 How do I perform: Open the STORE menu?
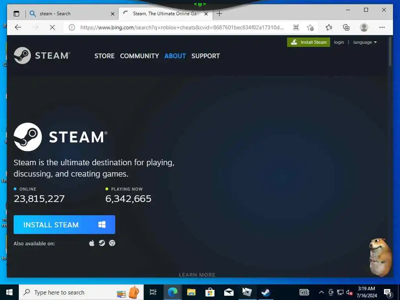coord(104,56)
